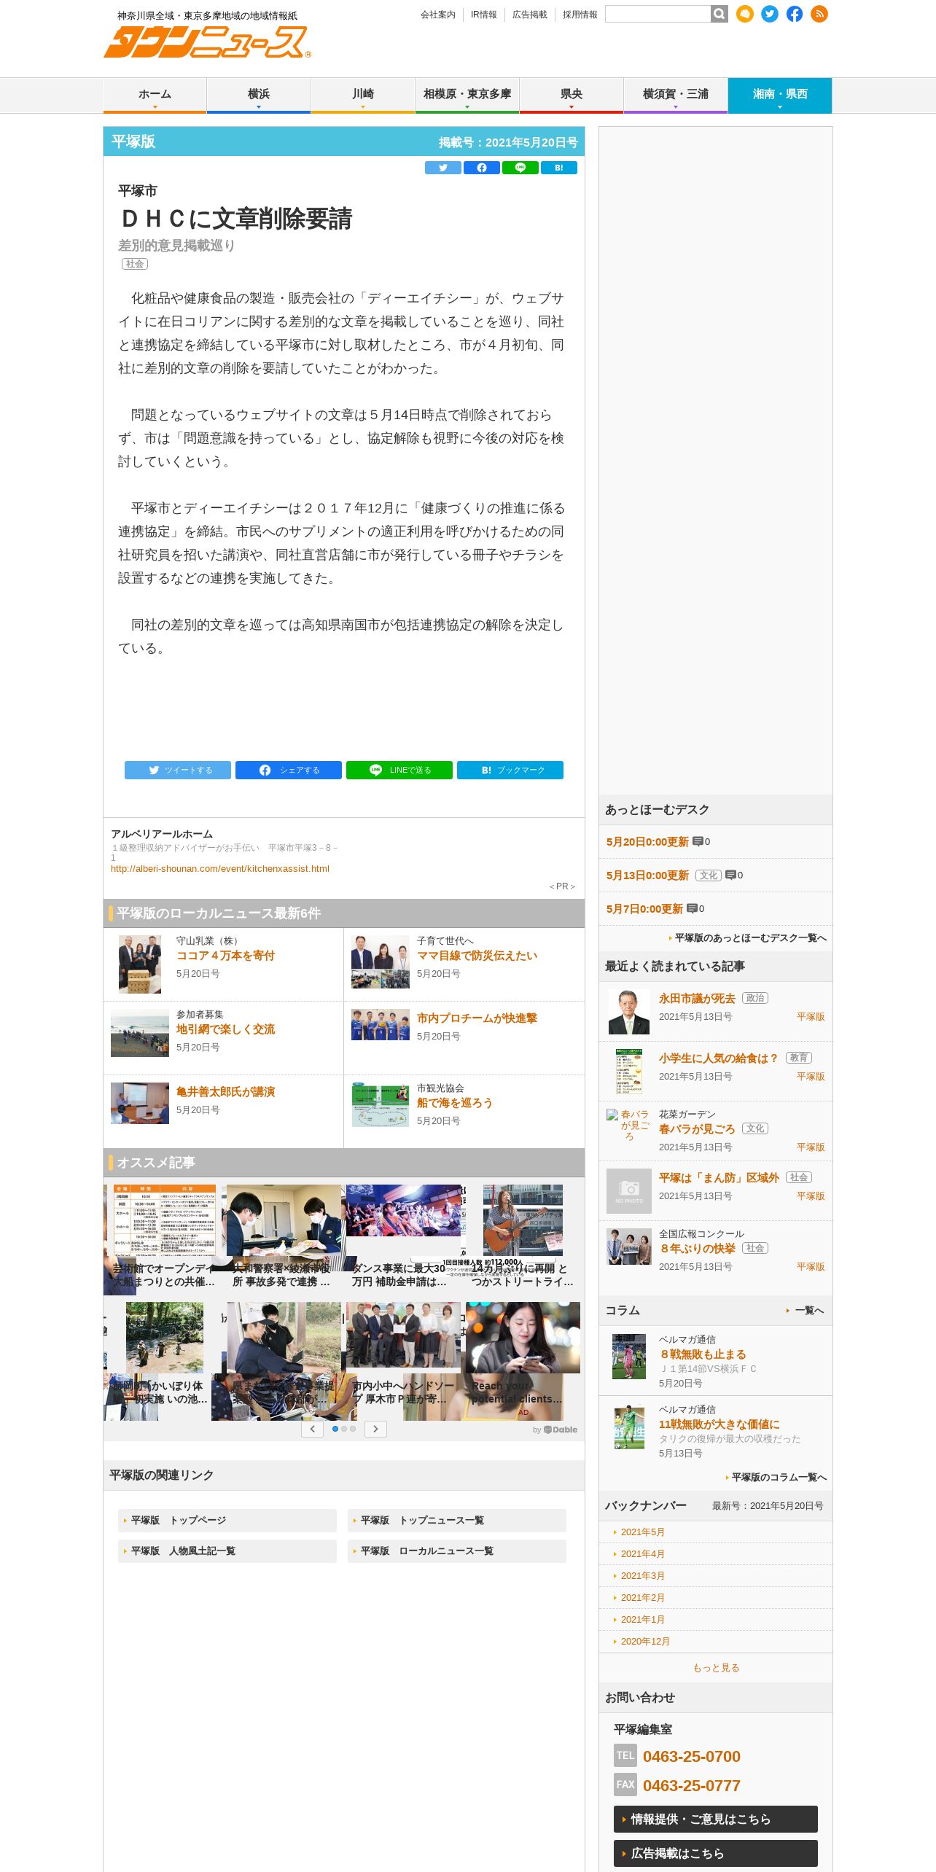Click 広告掲載はこちら button
The width and height of the screenshot is (936, 1872).
click(x=716, y=1853)
